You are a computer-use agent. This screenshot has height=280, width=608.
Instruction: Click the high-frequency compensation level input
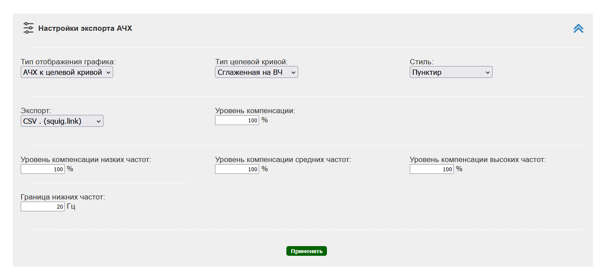[x=431, y=169]
